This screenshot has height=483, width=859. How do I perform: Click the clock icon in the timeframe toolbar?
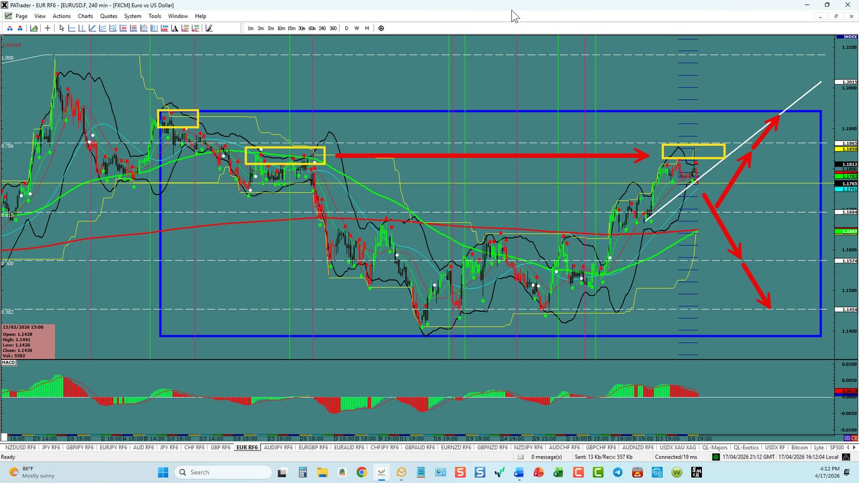[381, 28]
